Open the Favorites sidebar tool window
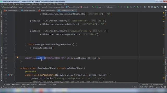The image size is (167, 93). coord(1,63)
